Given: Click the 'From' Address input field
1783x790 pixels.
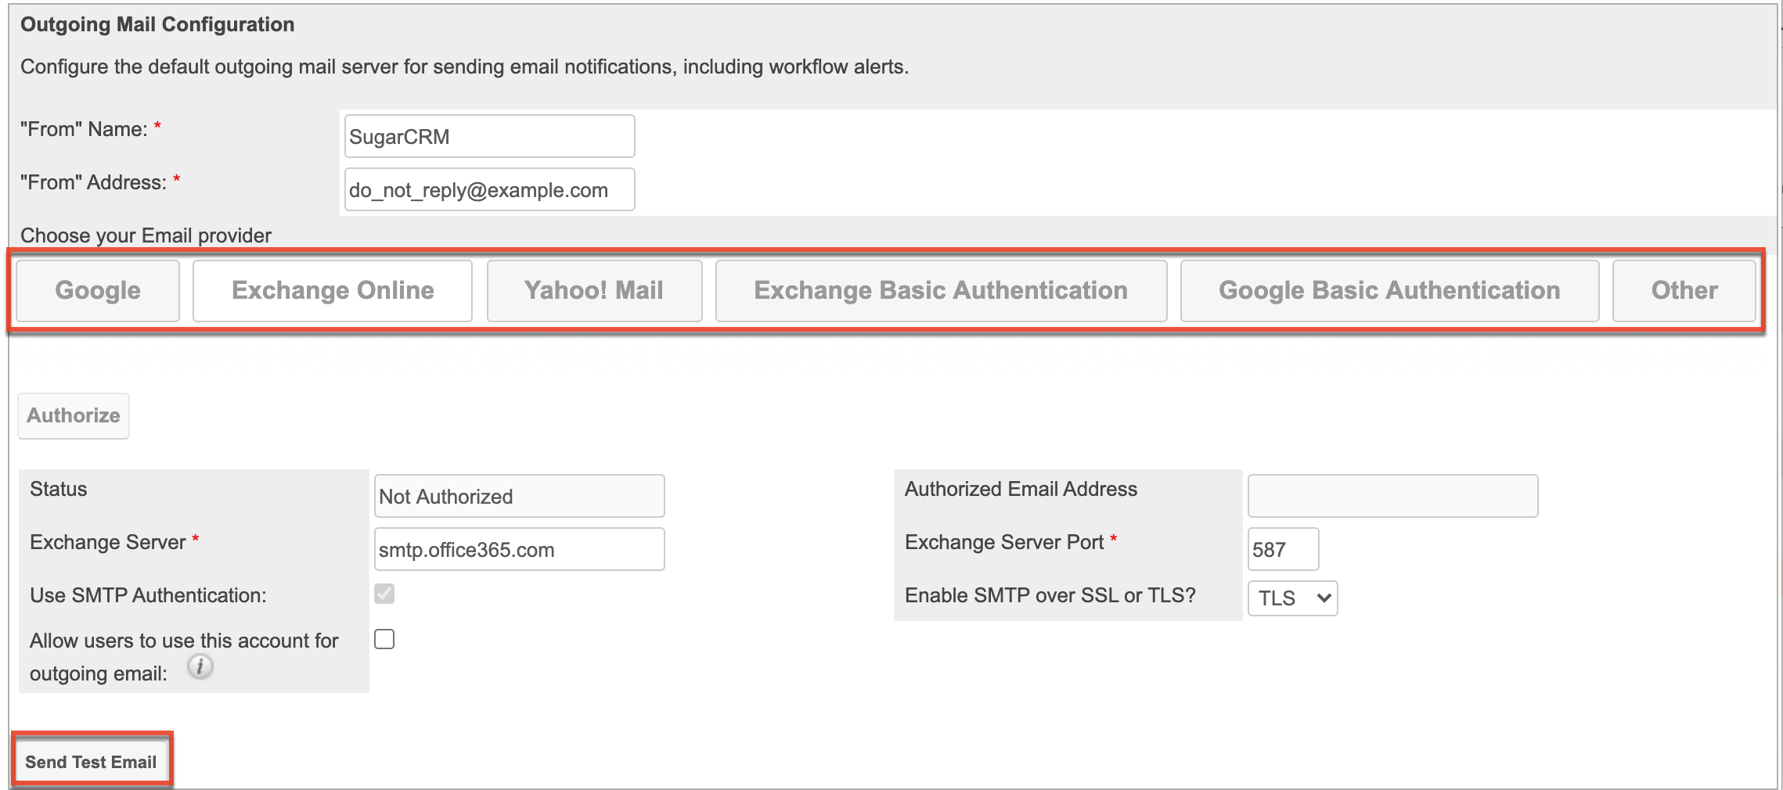Looking at the screenshot, I should pyautogui.click(x=488, y=189).
